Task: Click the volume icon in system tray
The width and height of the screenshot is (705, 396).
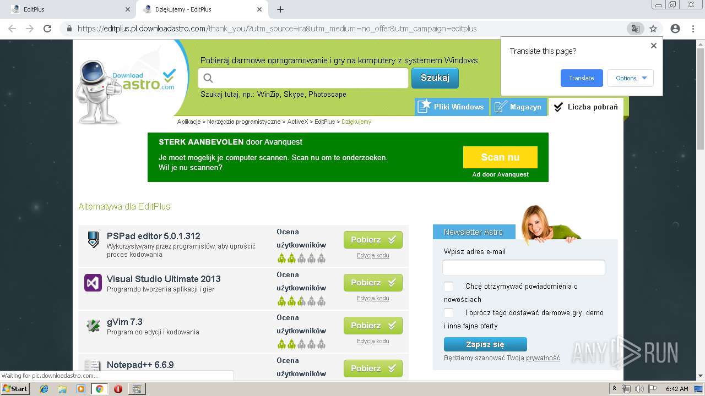Action: click(639, 389)
